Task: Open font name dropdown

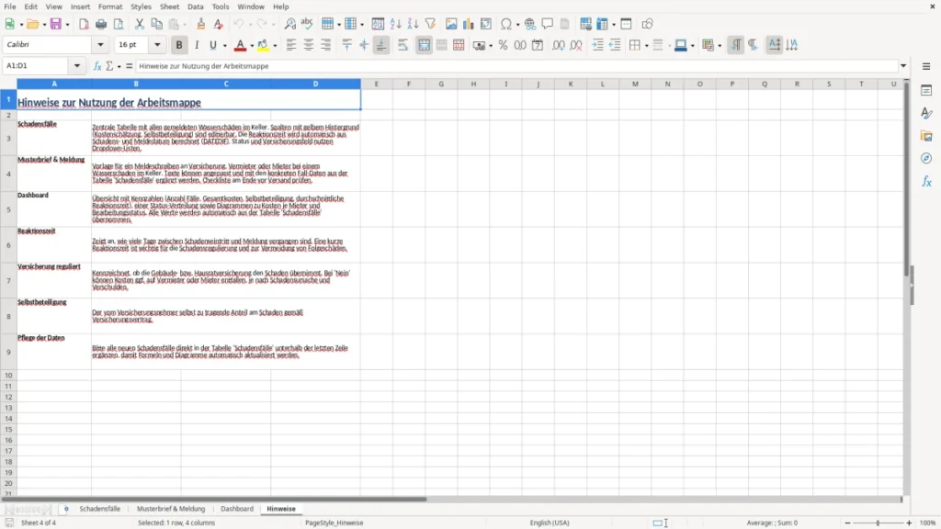Action: tap(100, 44)
